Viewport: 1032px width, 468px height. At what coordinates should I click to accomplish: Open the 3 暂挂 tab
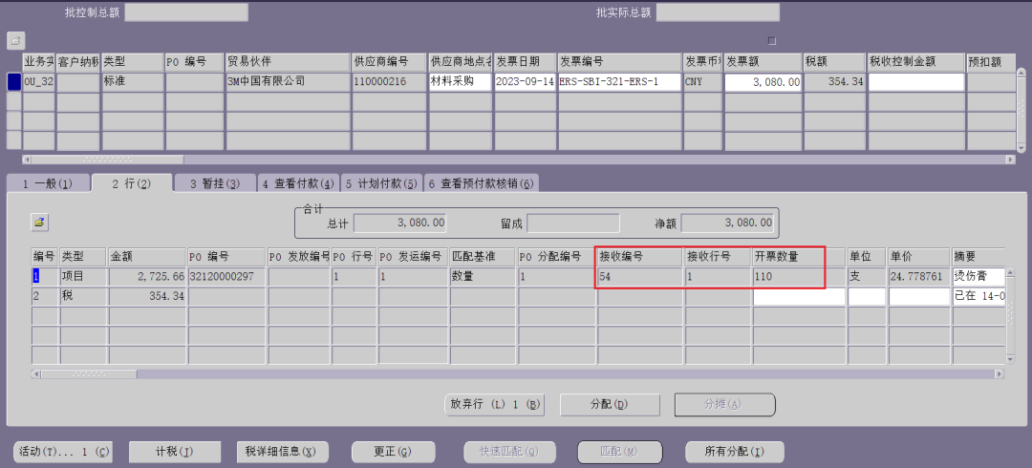point(215,183)
